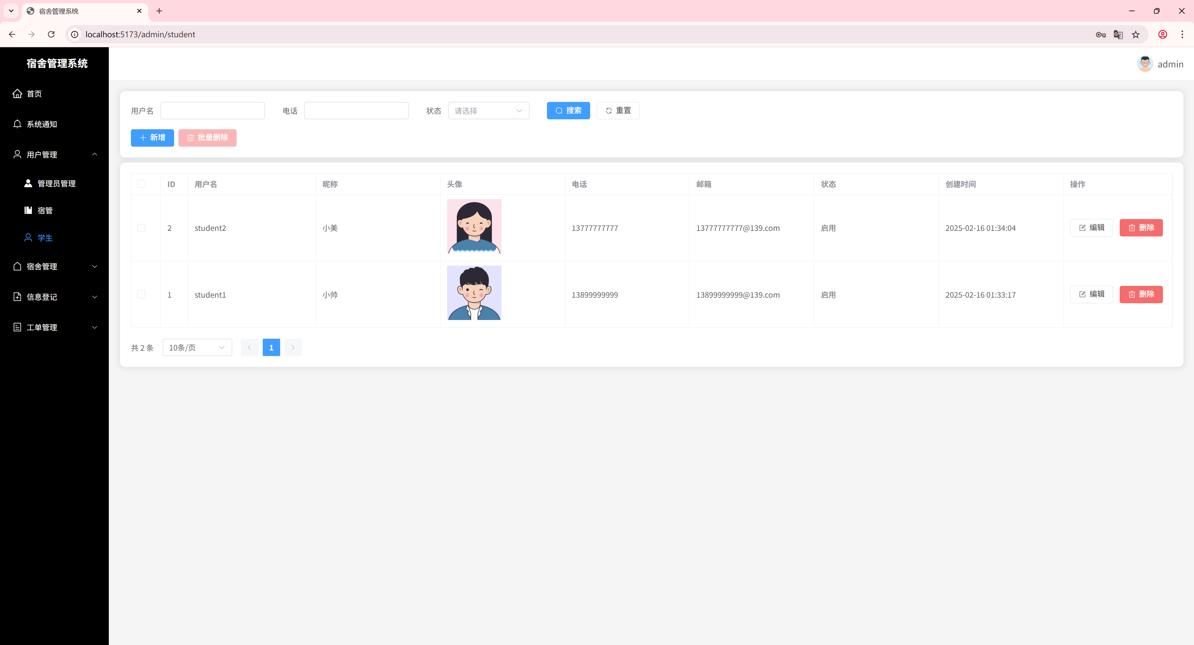This screenshot has height=645, width=1194.
Task: Click the browser translate page icon
Action: 1118,34
